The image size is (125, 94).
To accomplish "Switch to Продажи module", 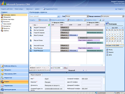I will pos(14,70).
